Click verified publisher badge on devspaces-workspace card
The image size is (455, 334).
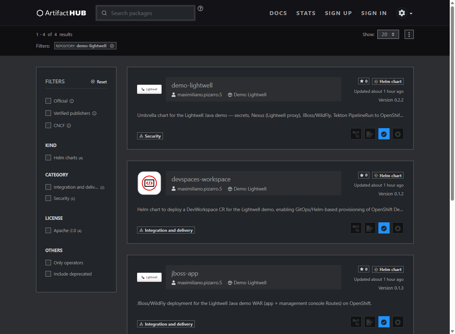click(384, 228)
